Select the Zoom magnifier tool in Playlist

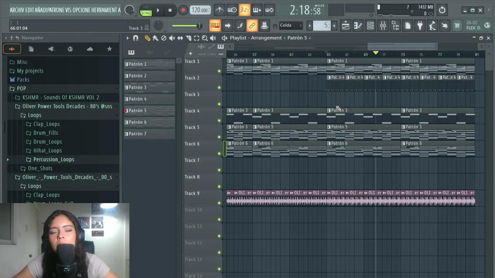click(205, 38)
